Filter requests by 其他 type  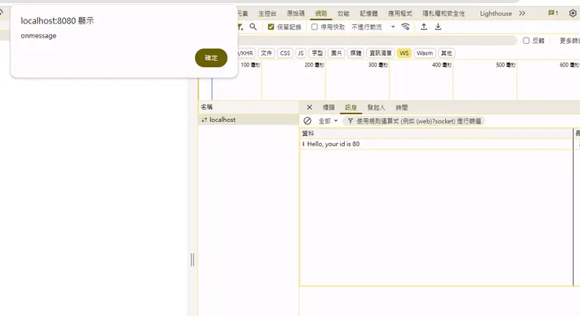447,53
